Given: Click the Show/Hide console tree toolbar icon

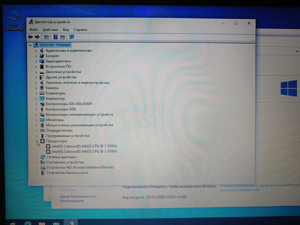Looking at the screenshot, I should click(x=46, y=37).
